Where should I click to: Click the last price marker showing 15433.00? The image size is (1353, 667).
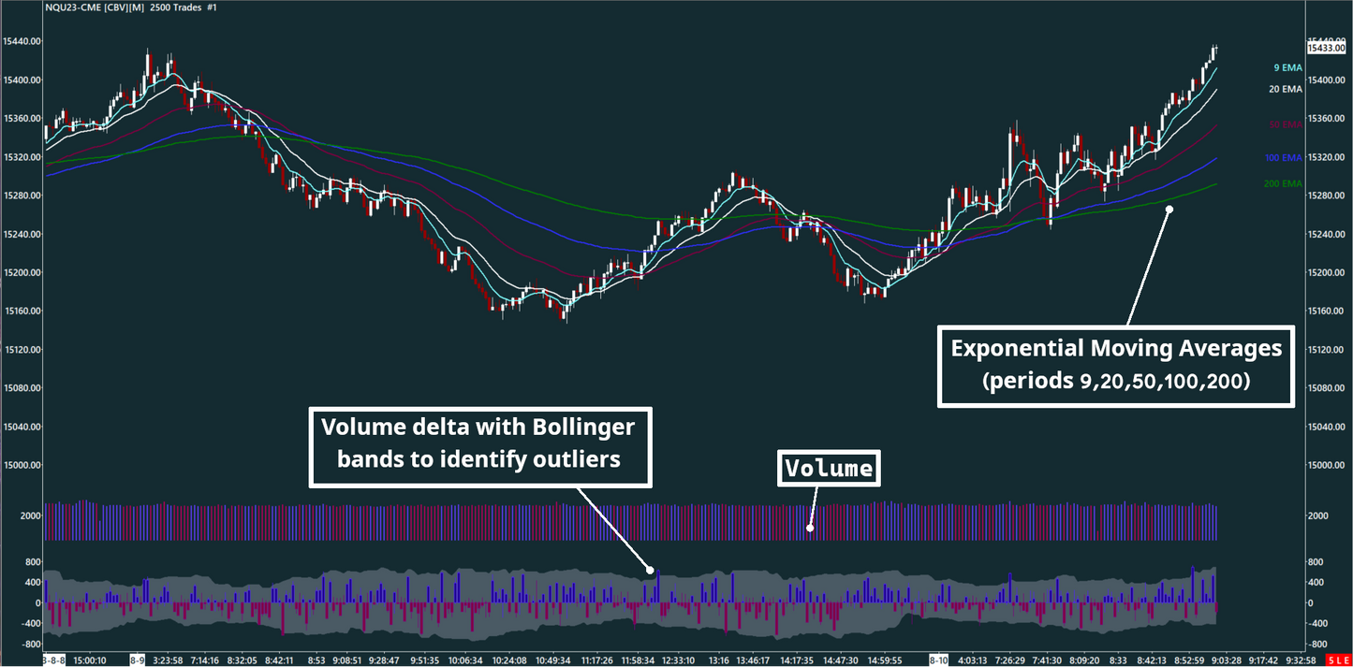[1326, 48]
